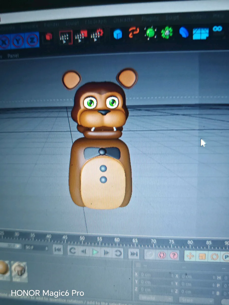229x305 pixels.
Task: Toggle Rotation keyframe recording
Action: click(x=214, y=257)
